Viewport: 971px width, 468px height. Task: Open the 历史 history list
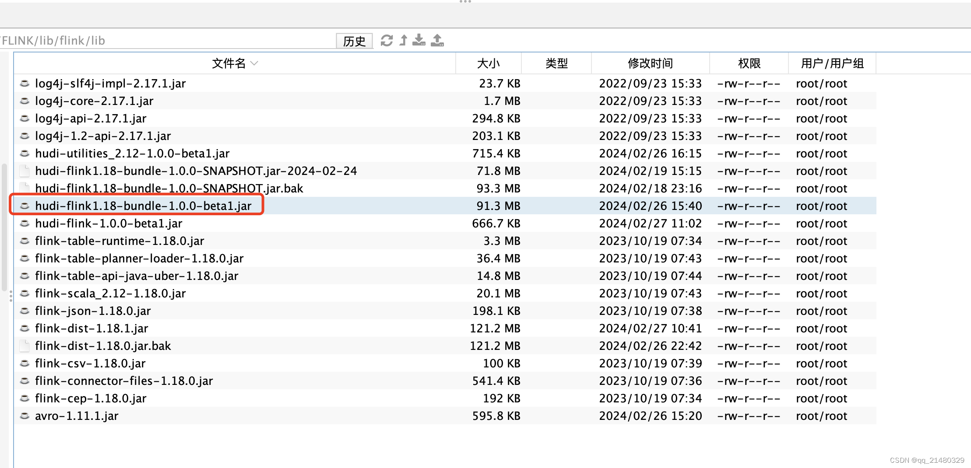coord(354,41)
